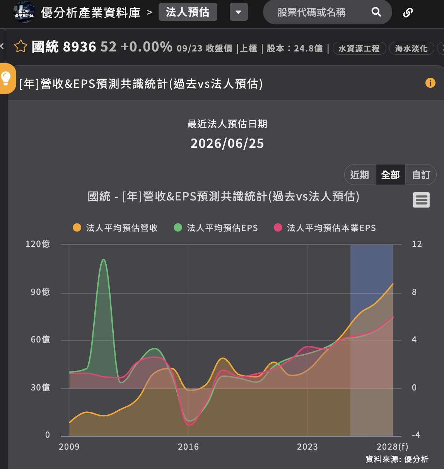This screenshot has width=444, height=469.
Task: Click the 2028(f) x-axis label
Action: [x=392, y=447]
